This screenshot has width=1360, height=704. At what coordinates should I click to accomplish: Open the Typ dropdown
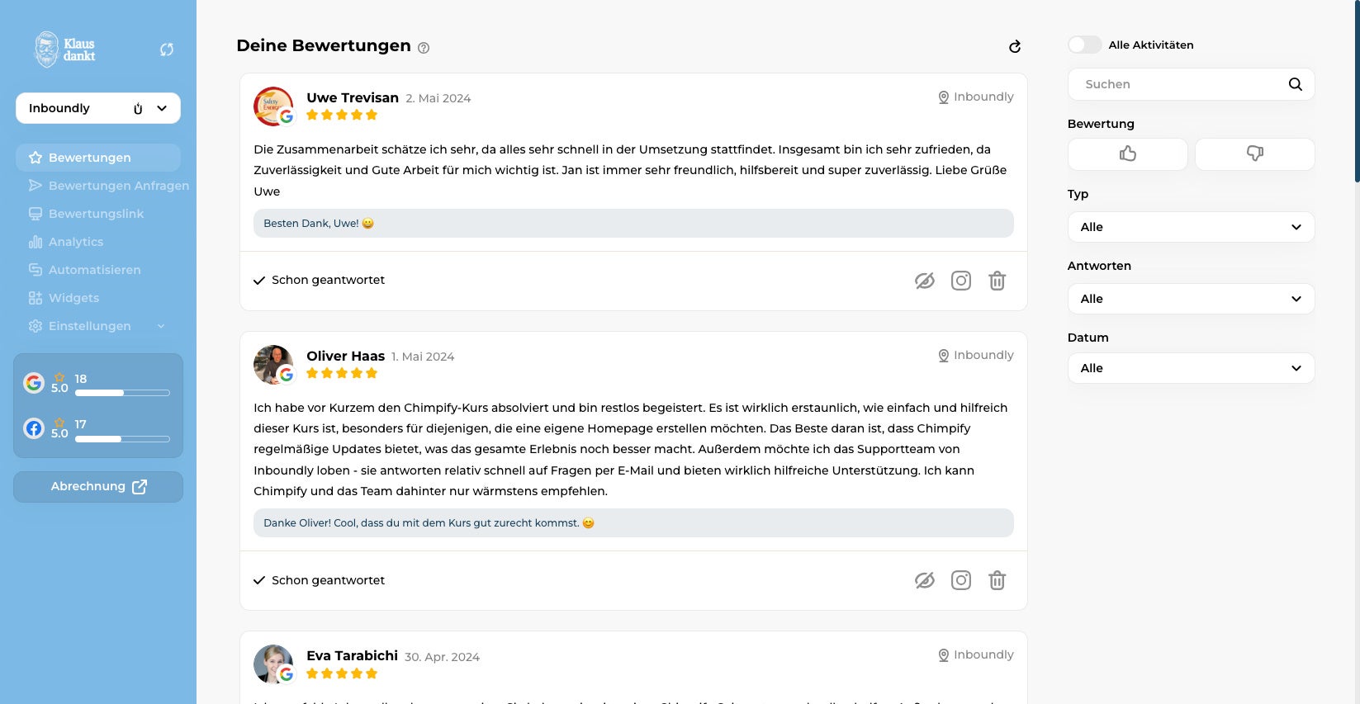point(1191,227)
